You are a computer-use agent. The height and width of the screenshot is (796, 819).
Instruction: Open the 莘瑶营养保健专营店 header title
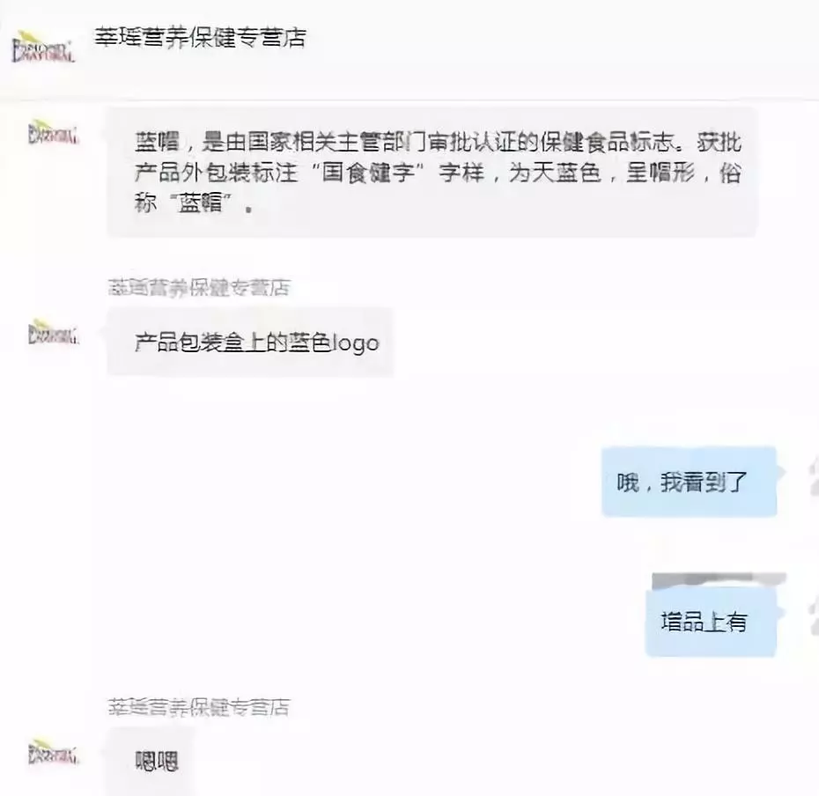coord(200,38)
